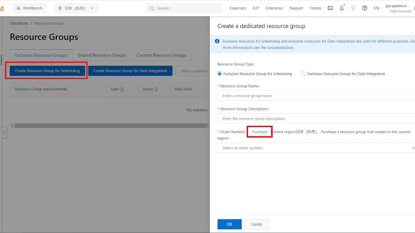Focus the Resource Group Name field

316,96
